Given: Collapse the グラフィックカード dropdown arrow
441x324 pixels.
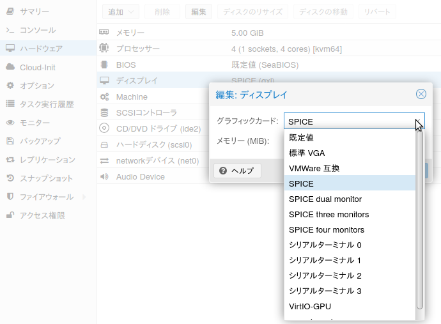Looking at the screenshot, I should 419,121.
